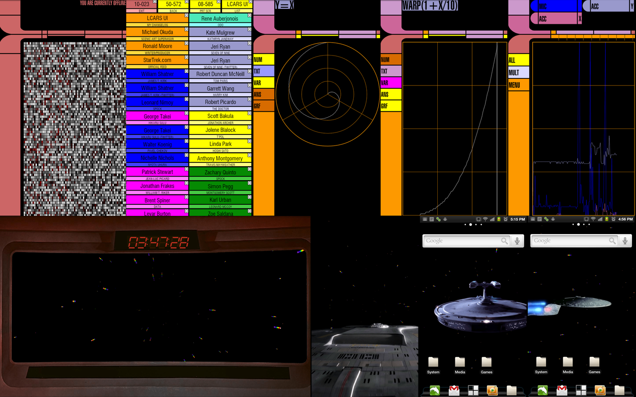Screen dimensions: 636x397
Task: Toggle the checkbox on the Kate Mulgrew entry
Action: [x=249, y=29]
